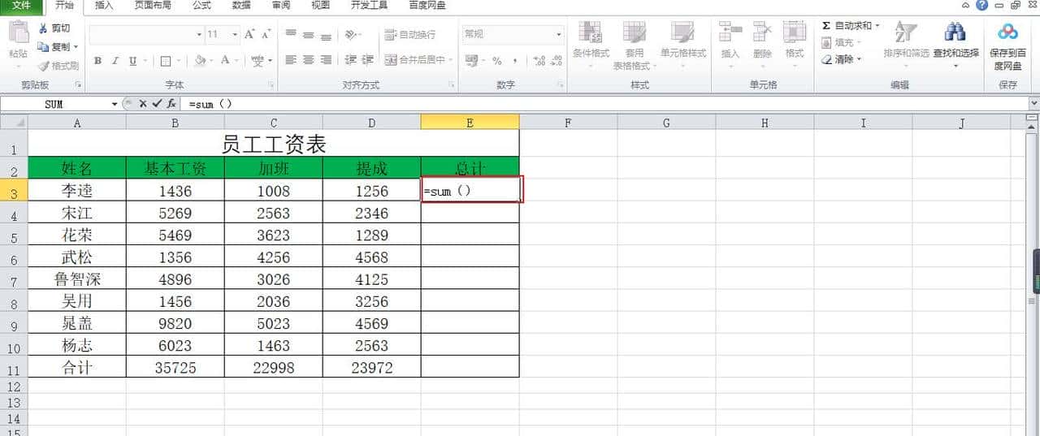Open Find and Select (查找和选择)
This screenshot has width=1040, height=436.
(956, 42)
